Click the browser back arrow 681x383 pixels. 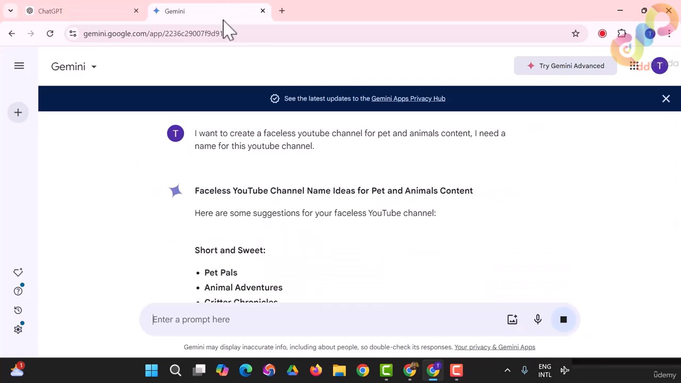[12, 34]
